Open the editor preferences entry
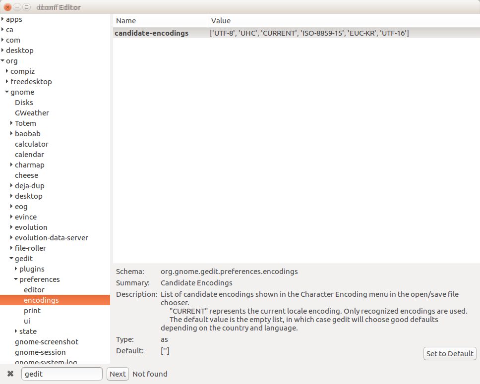 (x=34, y=289)
